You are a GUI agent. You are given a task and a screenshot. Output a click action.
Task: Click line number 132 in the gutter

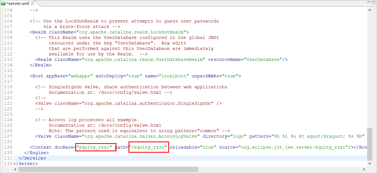(x=8, y=164)
